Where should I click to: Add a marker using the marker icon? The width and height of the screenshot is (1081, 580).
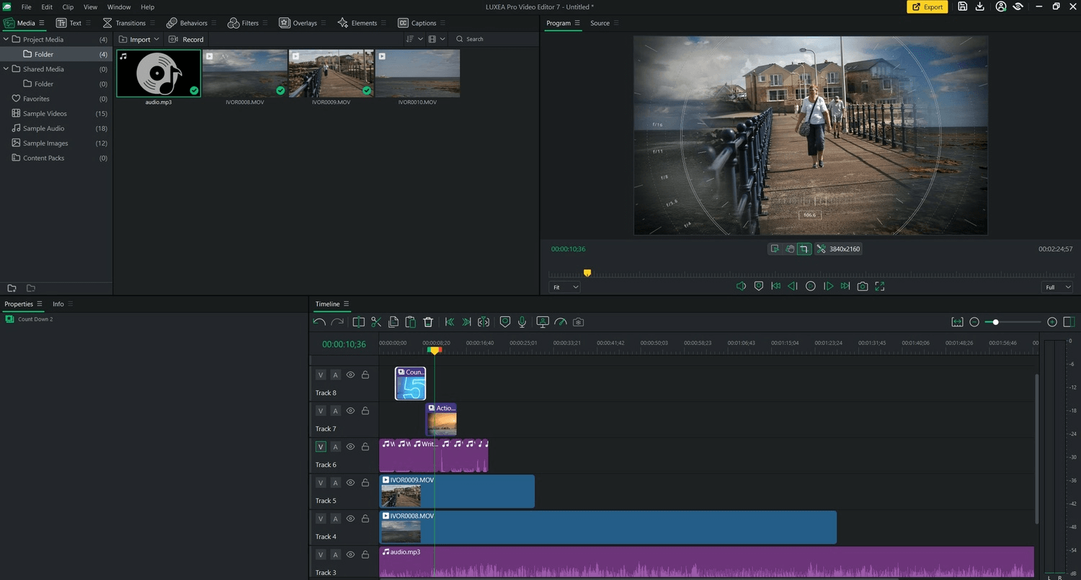tap(504, 322)
